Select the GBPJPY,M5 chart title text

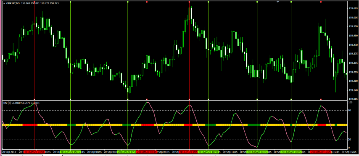pyautogui.click(x=13, y=3)
